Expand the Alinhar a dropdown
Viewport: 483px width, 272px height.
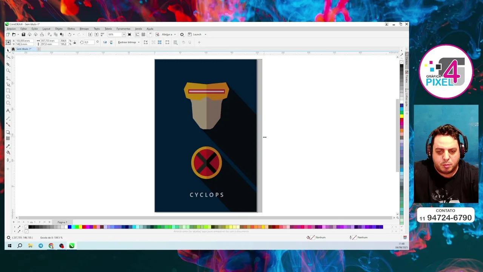pos(175,34)
